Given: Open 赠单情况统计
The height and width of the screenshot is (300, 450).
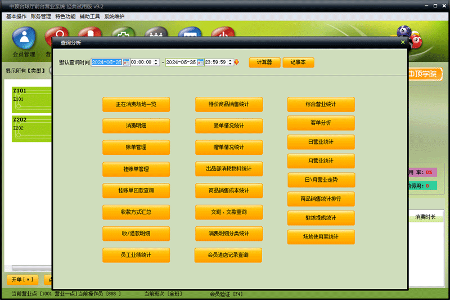Looking at the screenshot, I should point(229,147).
